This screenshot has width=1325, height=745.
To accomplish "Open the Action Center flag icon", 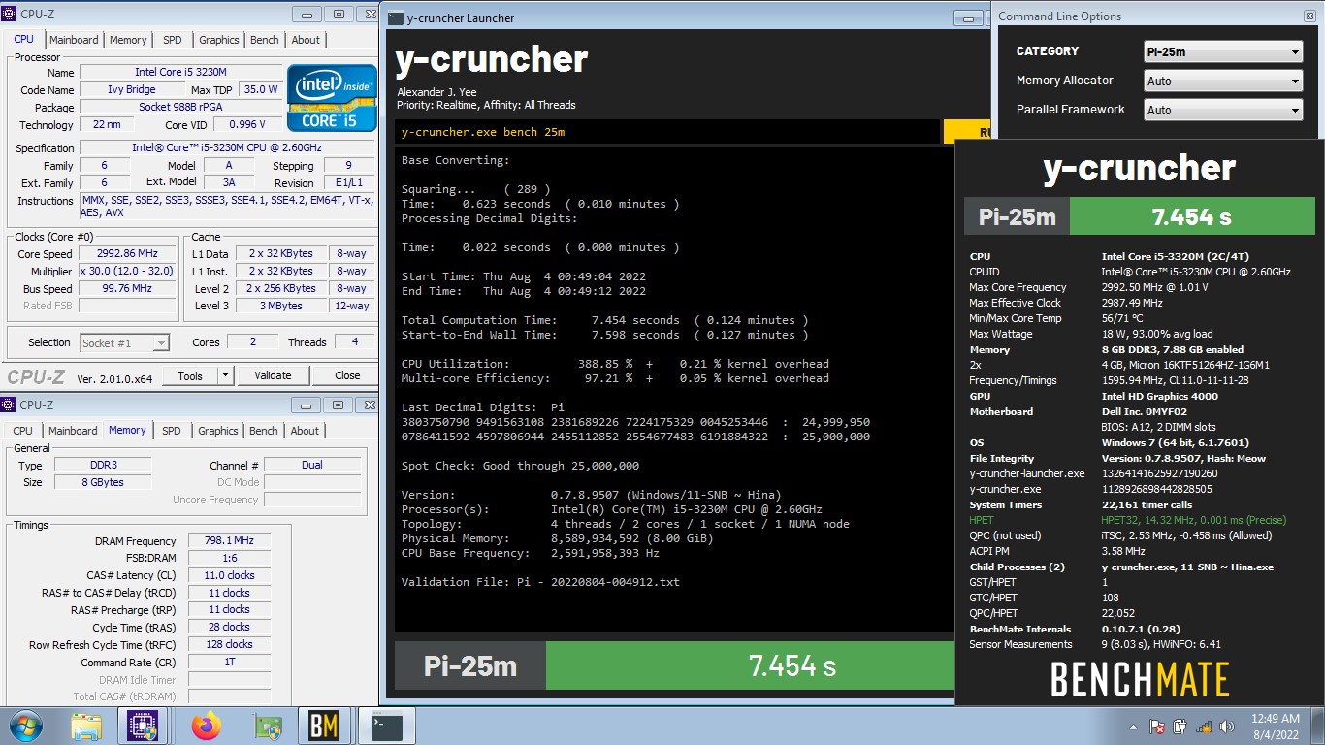I will 1156,727.
